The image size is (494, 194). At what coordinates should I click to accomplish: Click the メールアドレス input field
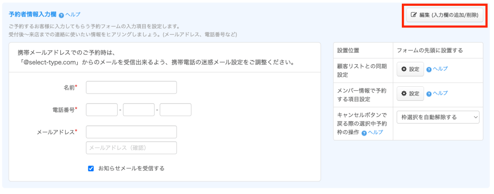pyautogui.click(x=131, y=132)
